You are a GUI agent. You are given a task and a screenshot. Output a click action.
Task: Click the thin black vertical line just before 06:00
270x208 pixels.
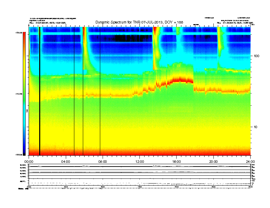83,91
